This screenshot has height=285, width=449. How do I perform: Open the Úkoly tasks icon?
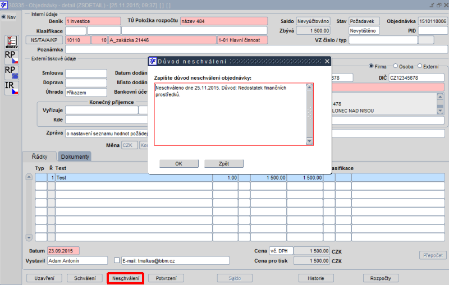tap(12, 42)
